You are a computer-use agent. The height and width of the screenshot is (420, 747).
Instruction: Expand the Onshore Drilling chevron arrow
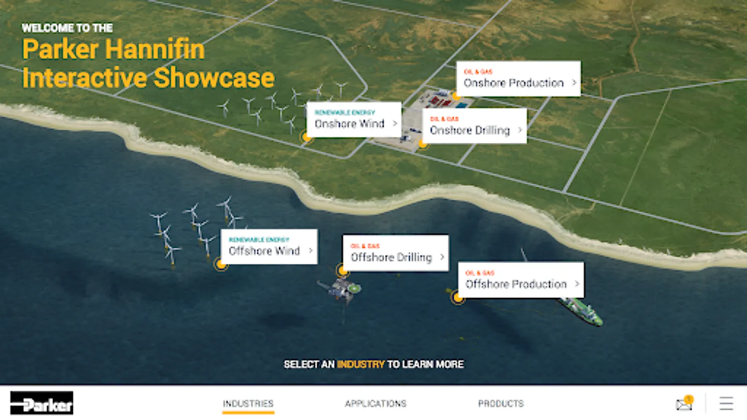tap(519, 130)
